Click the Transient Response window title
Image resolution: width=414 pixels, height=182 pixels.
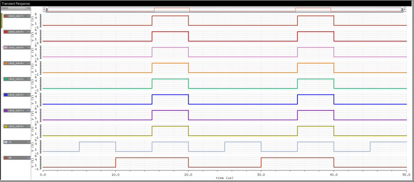15,3
